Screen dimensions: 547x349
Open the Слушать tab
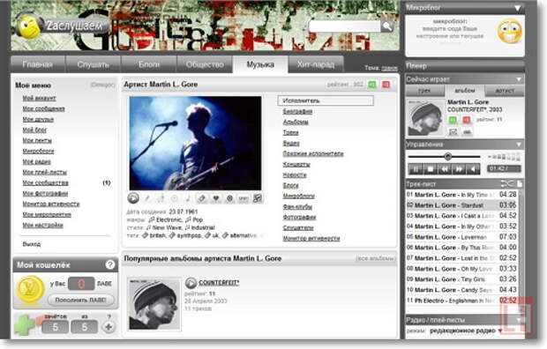[94, 64]
